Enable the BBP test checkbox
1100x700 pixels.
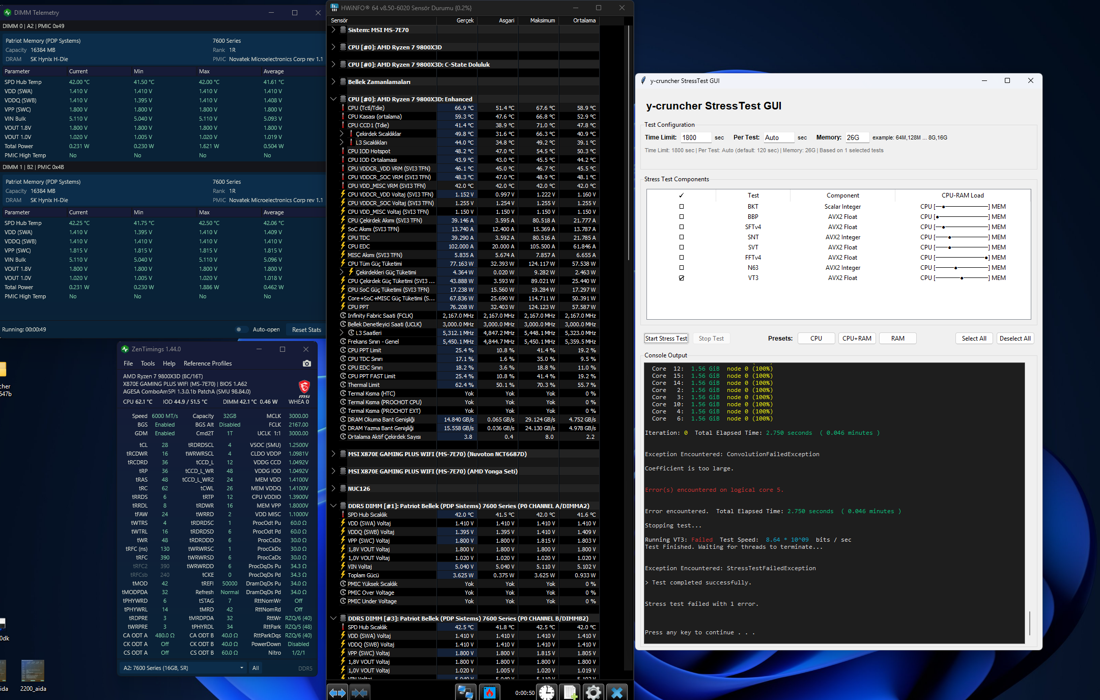tap(682, 217)
